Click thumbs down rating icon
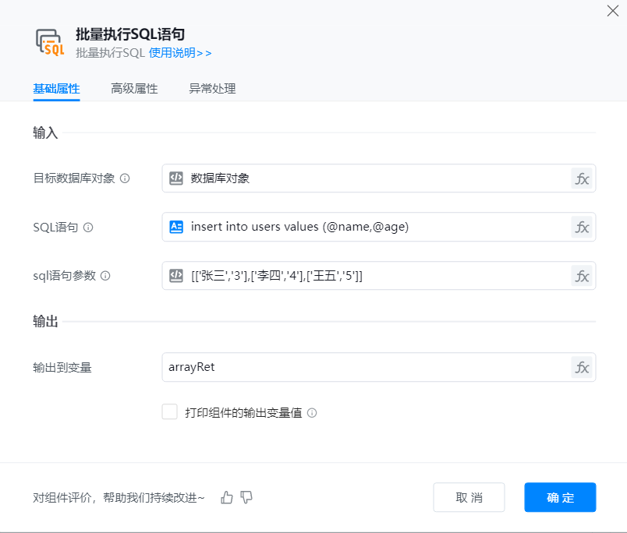Screen dimensions: 627x533 pos(246,497)
